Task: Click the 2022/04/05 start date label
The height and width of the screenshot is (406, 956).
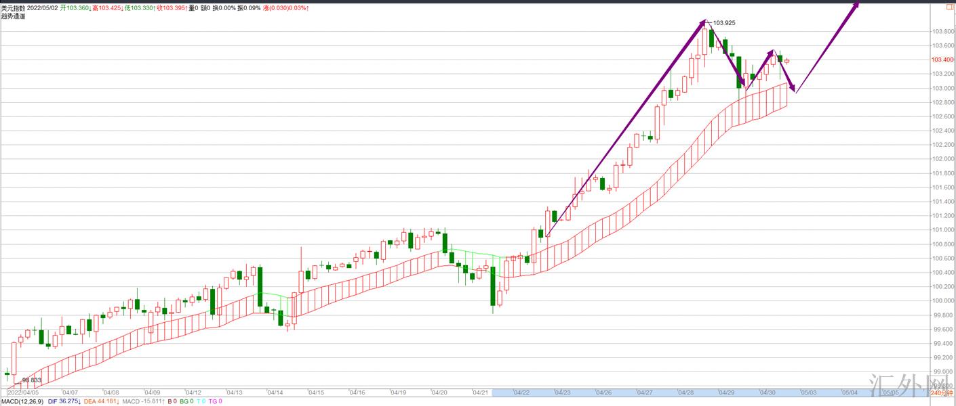Action: pos(24,392)
